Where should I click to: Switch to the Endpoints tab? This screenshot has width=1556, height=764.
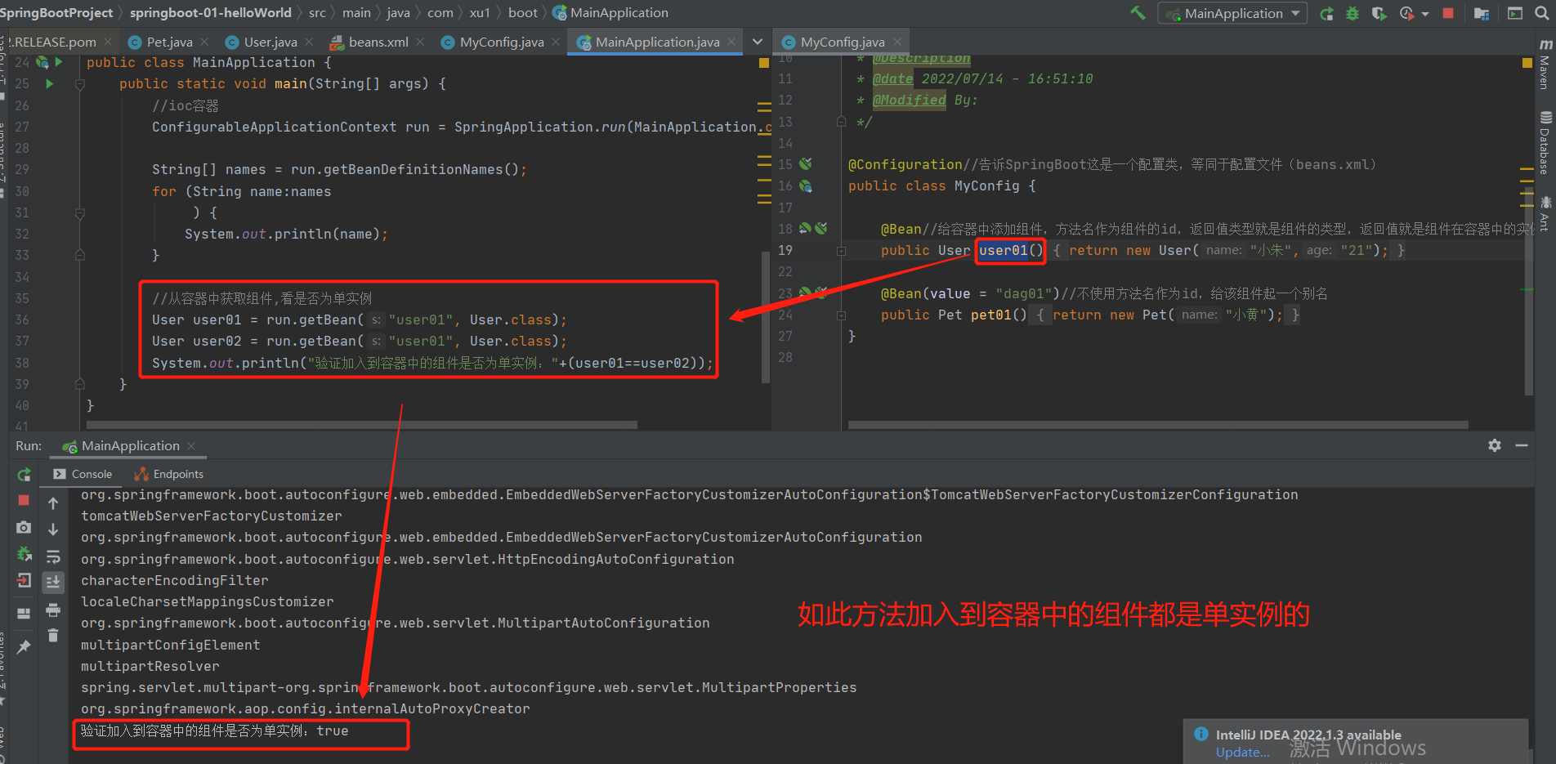click(169, 474)
